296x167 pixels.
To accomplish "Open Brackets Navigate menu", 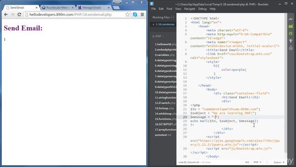I will tap(190, 9).
